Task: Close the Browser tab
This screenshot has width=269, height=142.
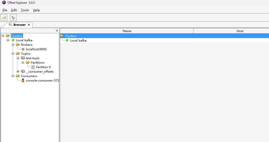Action: [29, 25]
